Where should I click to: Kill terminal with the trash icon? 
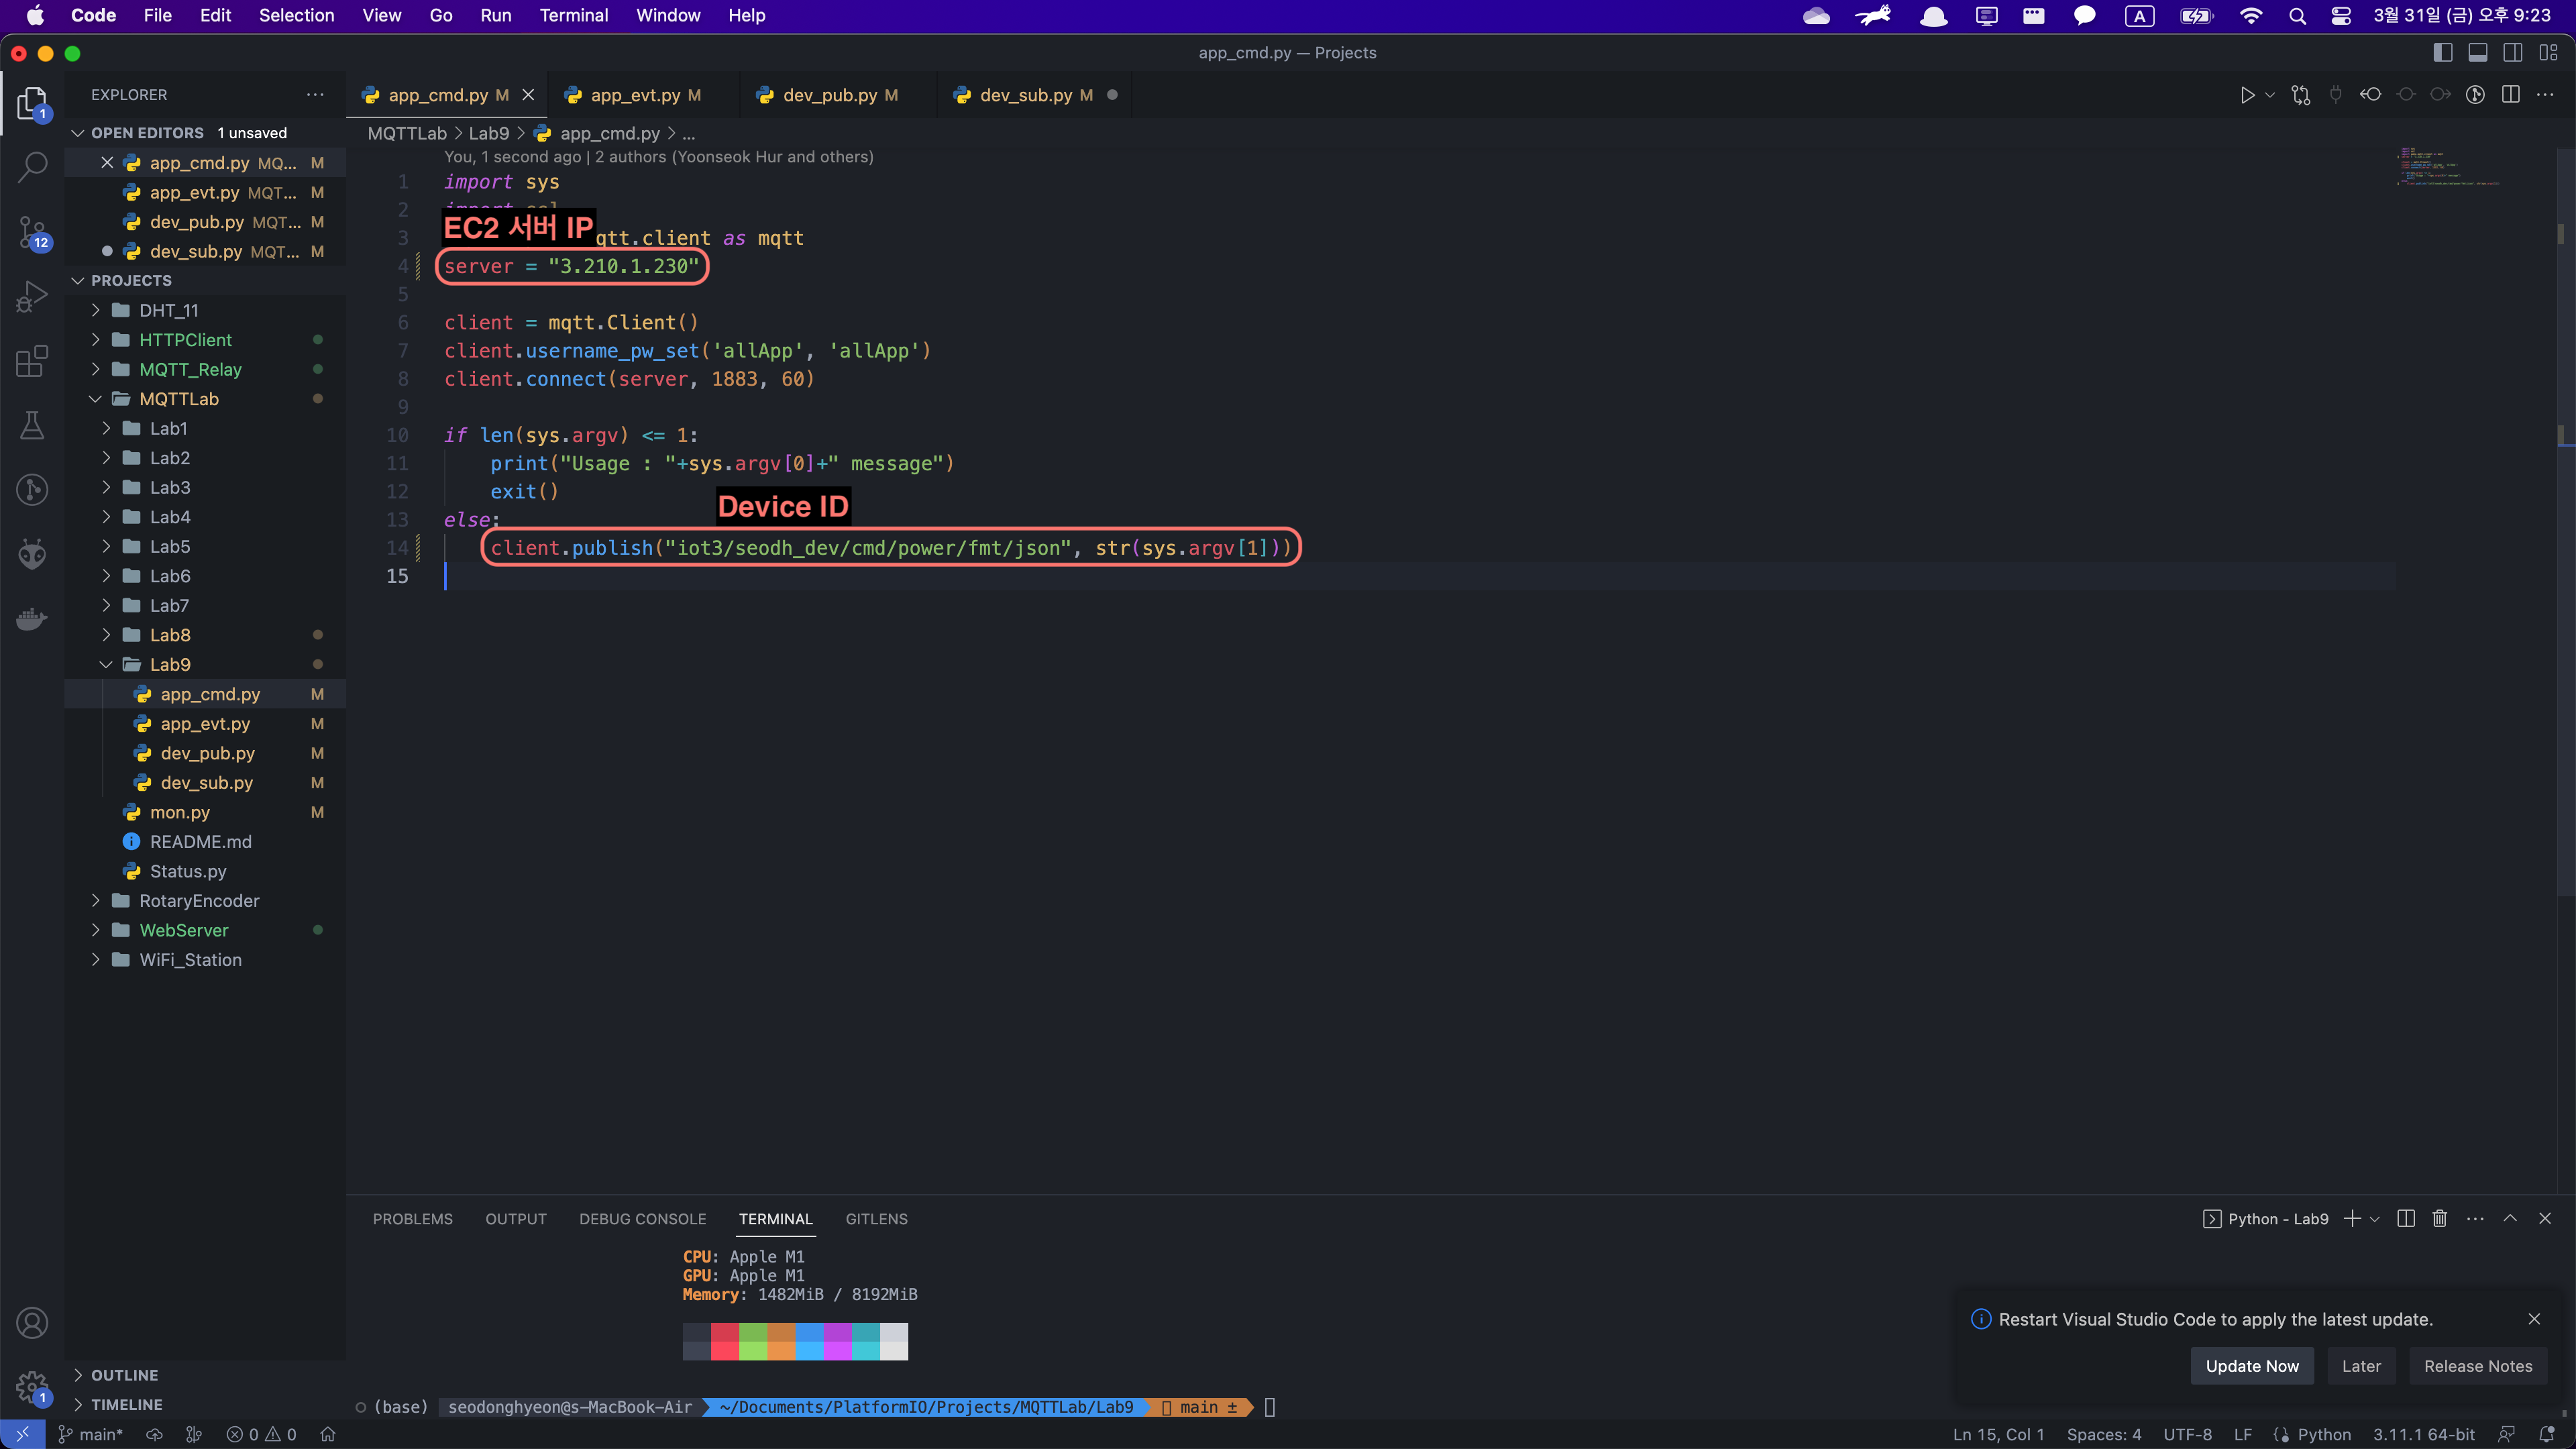click(x=2440, y=1218)
